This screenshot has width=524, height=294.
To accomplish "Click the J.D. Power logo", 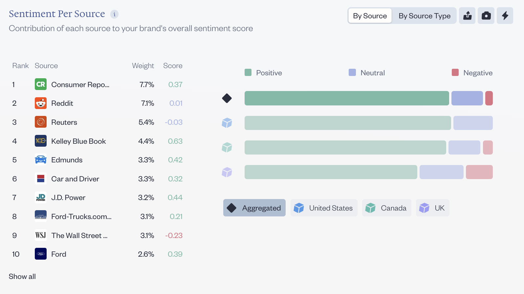I will 41,197.
